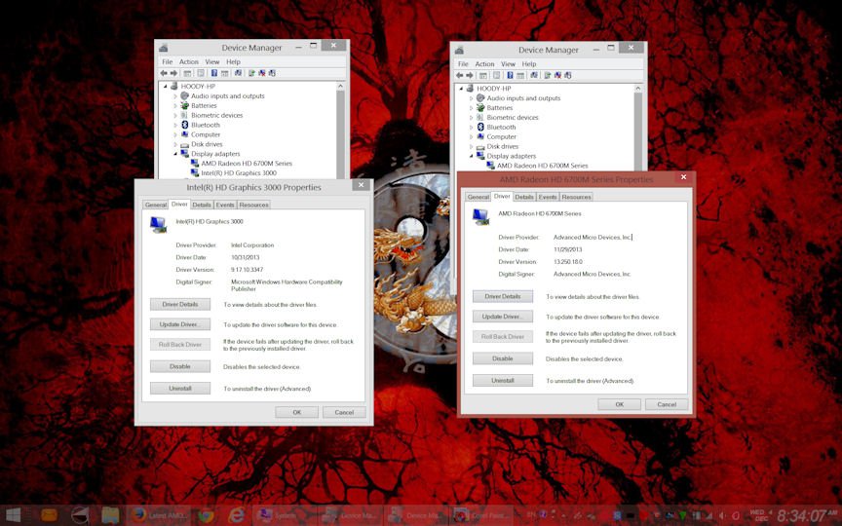
Task: Collapse Display adapters in the Device Manager above the AMD dialog
Action: (x=472, y=156)
